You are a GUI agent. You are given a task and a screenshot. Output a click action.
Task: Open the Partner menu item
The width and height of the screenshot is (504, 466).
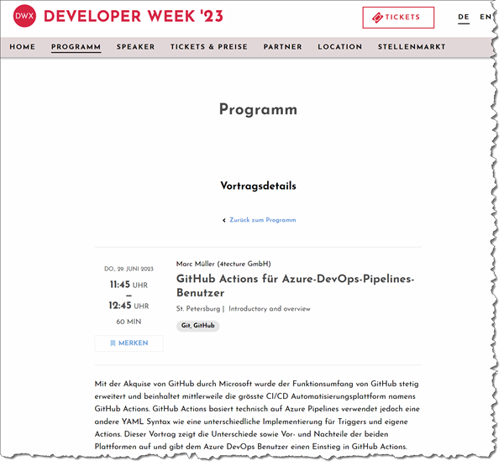(x=283, y=47)
